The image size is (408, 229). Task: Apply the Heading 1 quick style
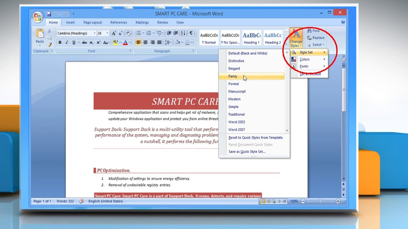[x=251, y=38]
